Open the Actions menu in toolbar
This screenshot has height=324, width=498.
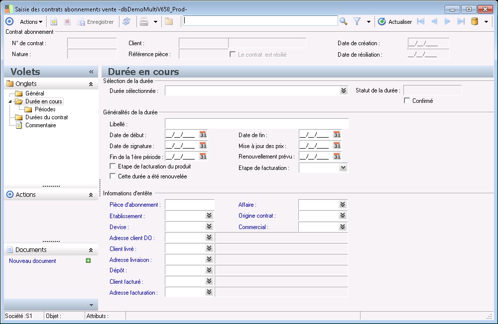coord(31,22)
